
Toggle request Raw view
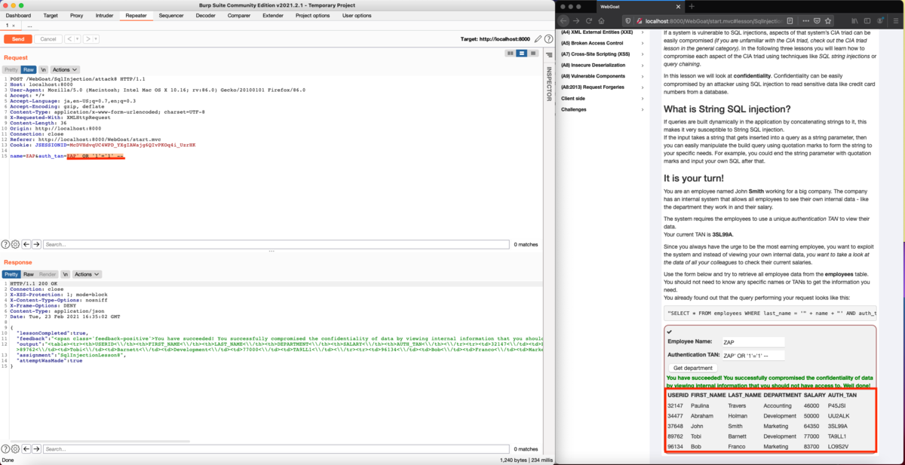pyautogui.click(x=28, y=69)
